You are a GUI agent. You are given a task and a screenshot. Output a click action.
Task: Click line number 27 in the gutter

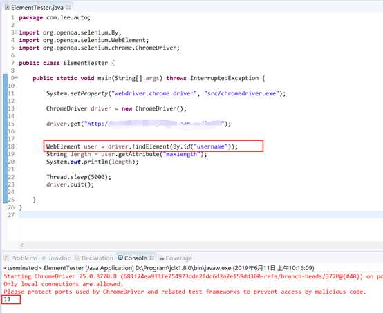click(11, 215)
